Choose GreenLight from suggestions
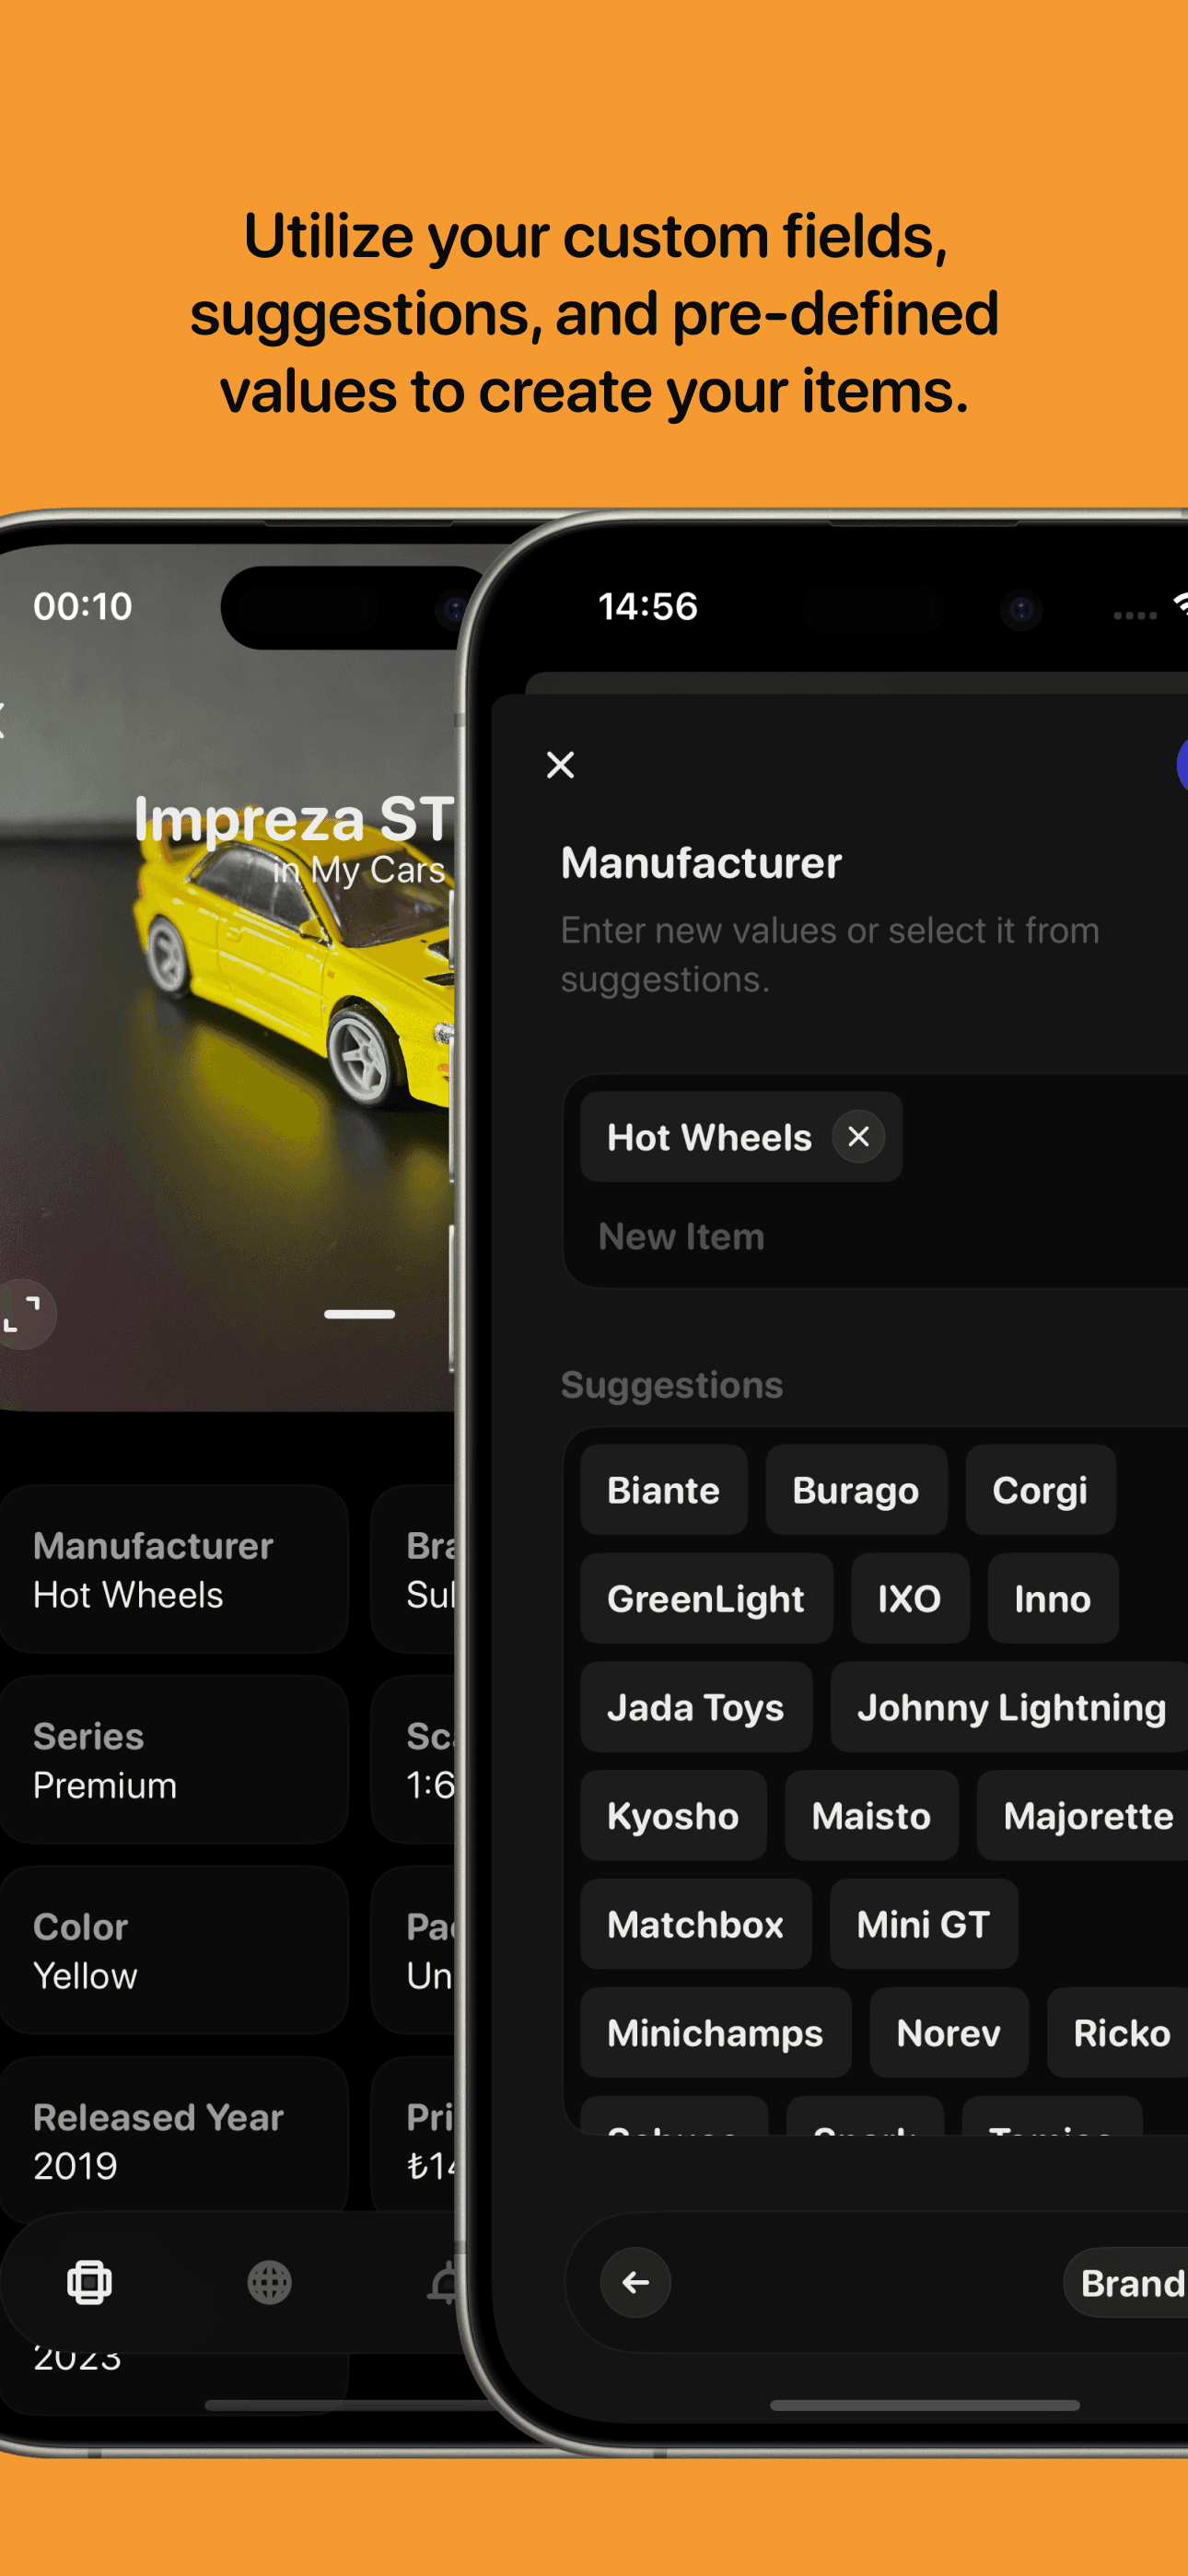 click(706, 1598)
